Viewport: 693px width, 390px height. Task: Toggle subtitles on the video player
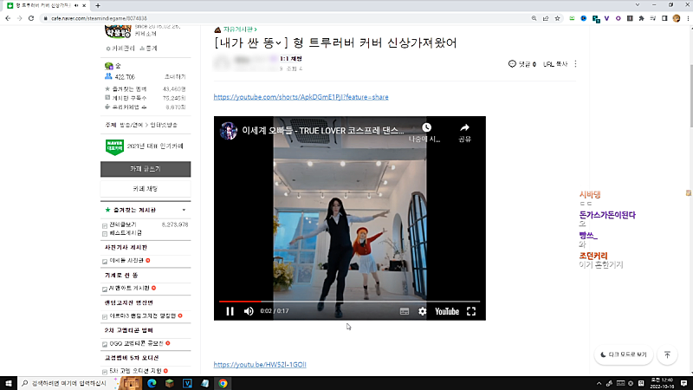[404, 311]
